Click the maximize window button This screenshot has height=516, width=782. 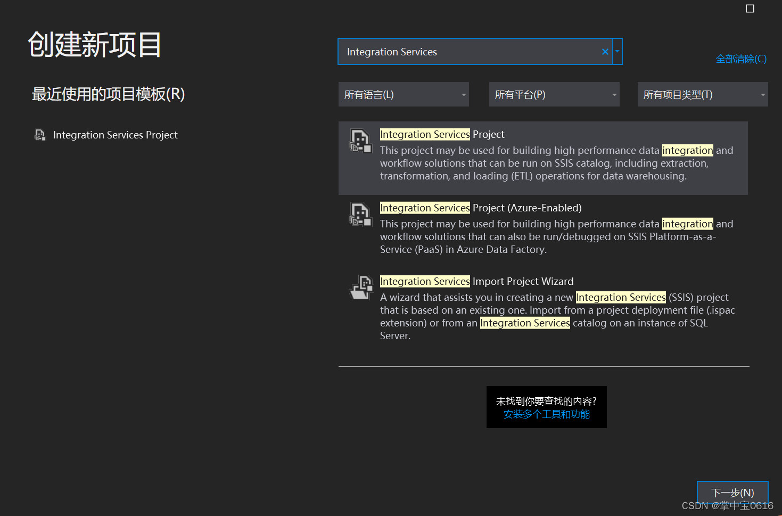pos(750,9)
